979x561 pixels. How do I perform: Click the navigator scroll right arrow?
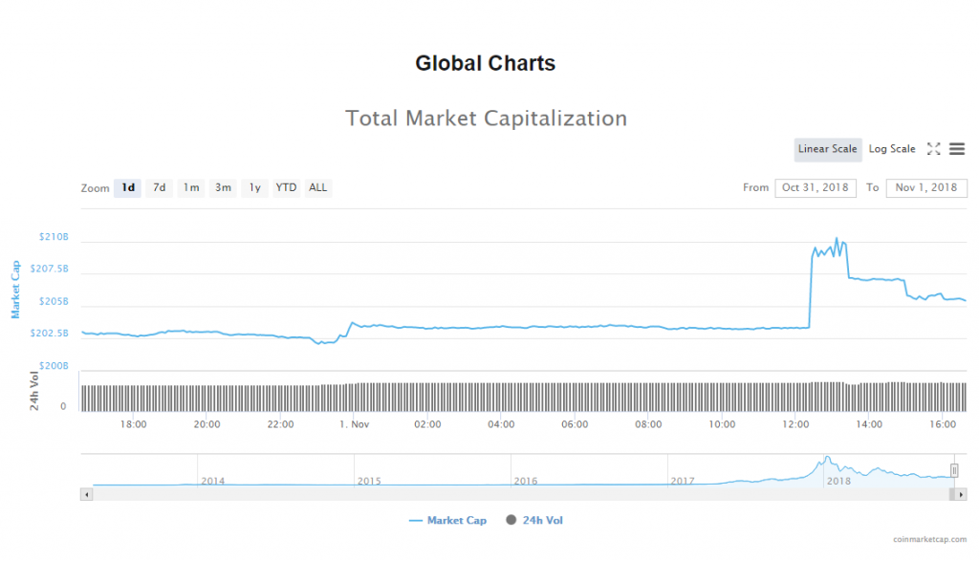point(961,494)
